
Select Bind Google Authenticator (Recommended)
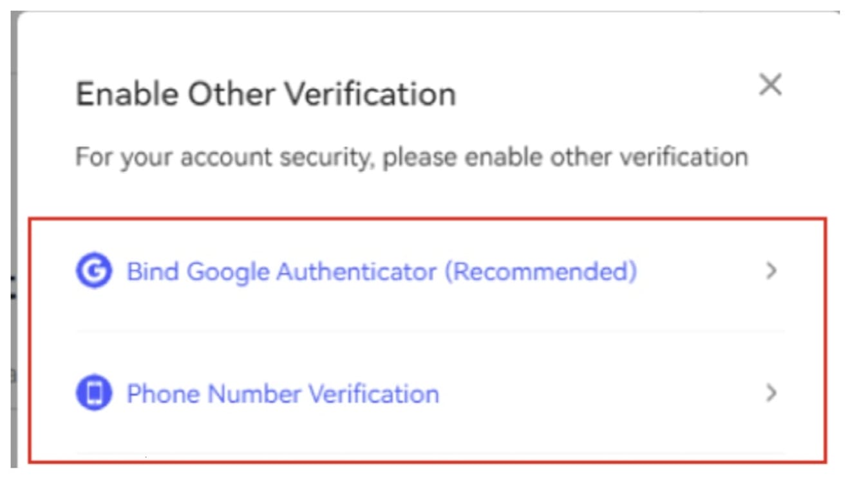tap(381, 271)
